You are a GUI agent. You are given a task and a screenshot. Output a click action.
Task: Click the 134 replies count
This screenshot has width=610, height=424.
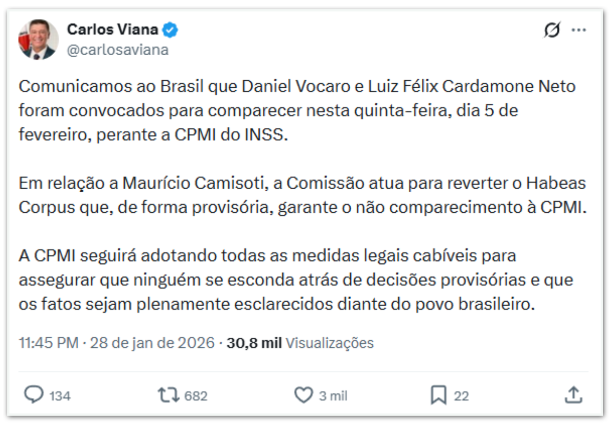pyautogui.click(x=60, y=396)
